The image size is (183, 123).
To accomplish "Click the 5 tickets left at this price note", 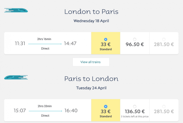I will [x=135, y=116].
